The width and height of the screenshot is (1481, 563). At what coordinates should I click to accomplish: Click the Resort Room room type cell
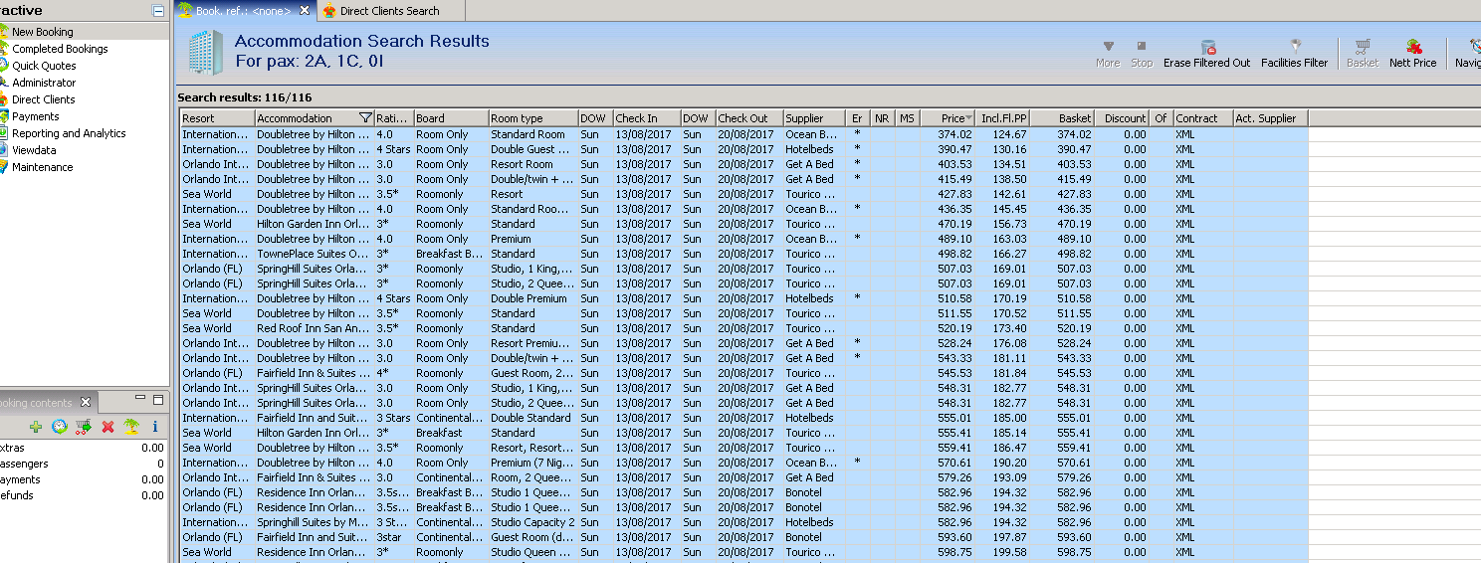[x=532, y=164]
